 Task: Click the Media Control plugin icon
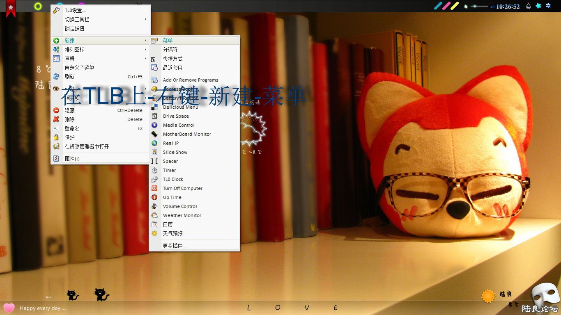click(x=154, y=125)
